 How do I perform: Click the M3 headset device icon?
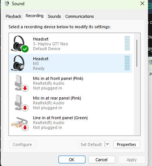[18, 63]
